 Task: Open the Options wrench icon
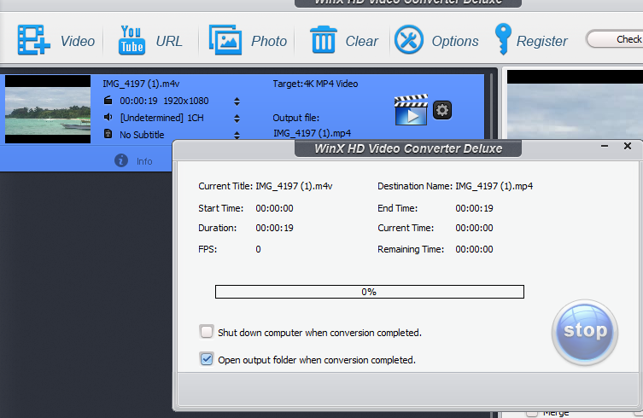408,40
